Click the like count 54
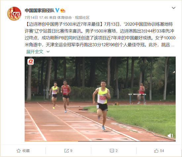Screen dimensions: 182x157 [x=162, y=151]
